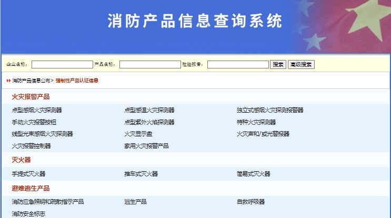
Task: Click 家用火灾报警产品 link
Action: (146, 146)
